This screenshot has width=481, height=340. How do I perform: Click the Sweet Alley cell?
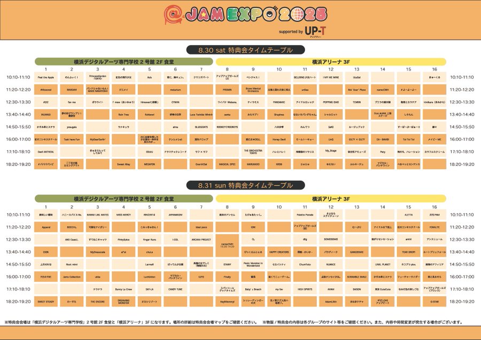pos(123,164)
